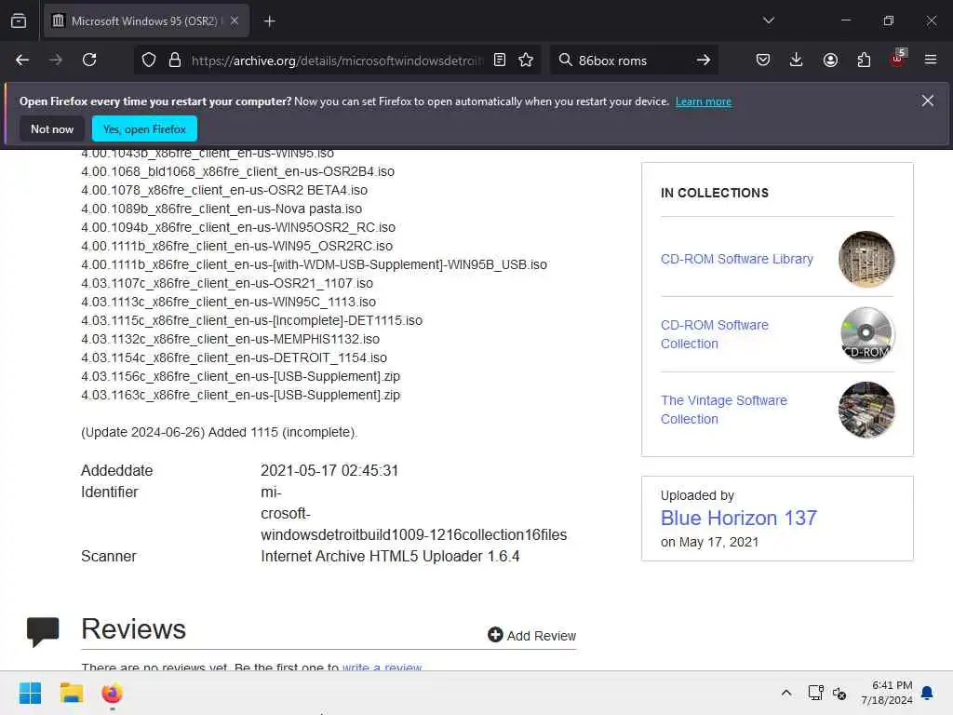Select text 4.00.1089b Nova pasta.iso line
This screenshot has height=715, width=953.
[x=221, y=209]
